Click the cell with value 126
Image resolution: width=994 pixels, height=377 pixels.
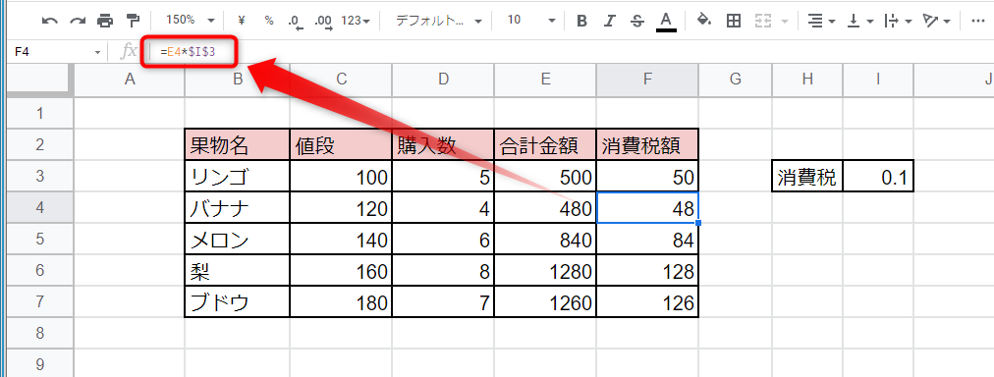(x=647, y=302)
